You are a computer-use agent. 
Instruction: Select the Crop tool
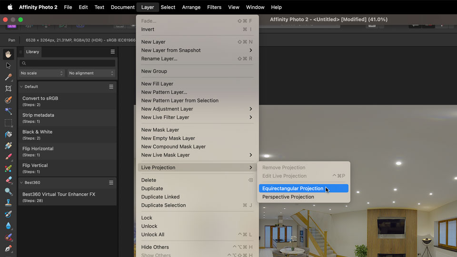[x=8, y=89]
